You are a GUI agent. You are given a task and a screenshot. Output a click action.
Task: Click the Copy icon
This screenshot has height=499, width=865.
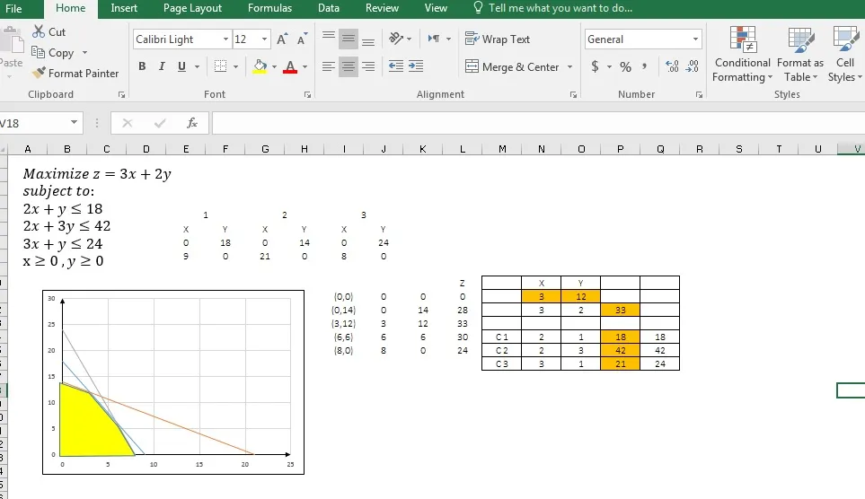click(x=38, y=52)
